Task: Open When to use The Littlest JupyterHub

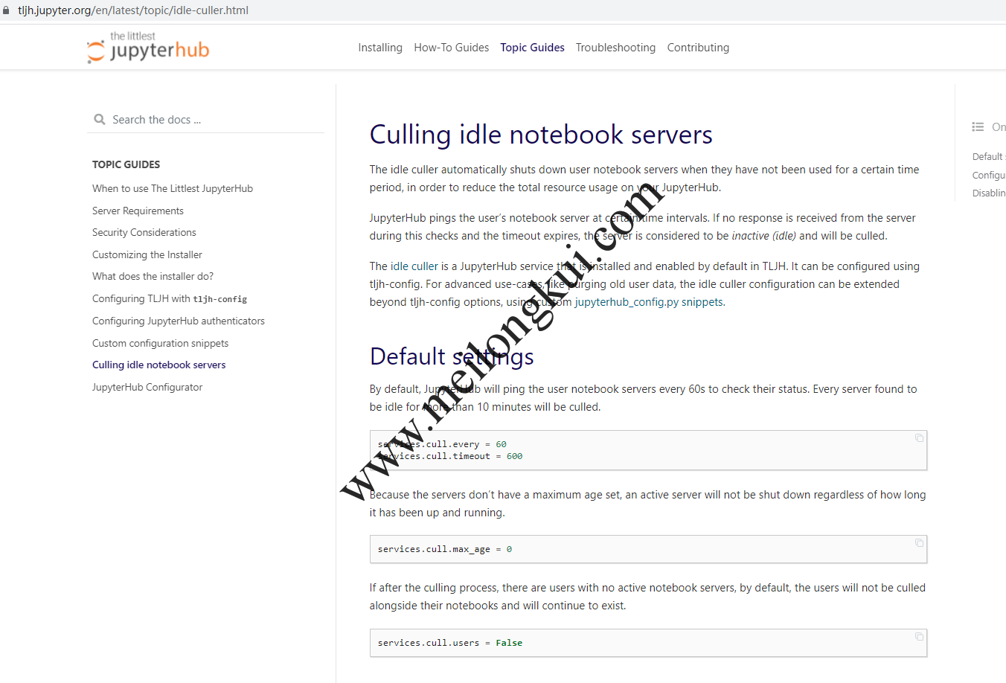Action: [173, 188]
